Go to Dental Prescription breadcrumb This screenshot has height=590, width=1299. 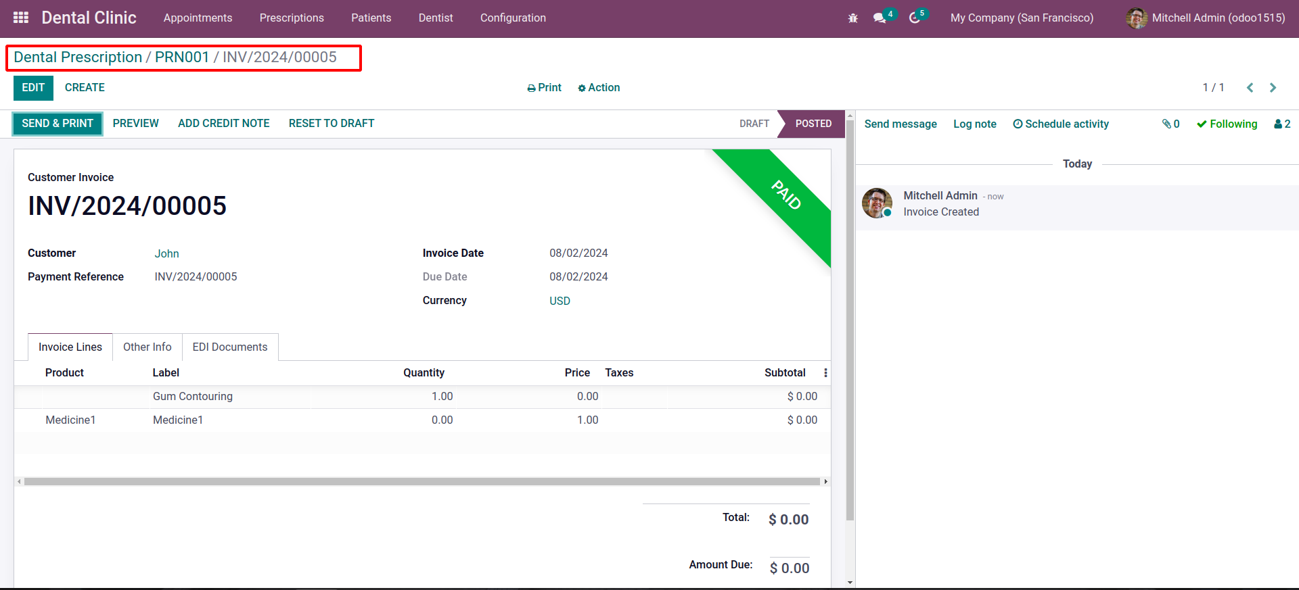(78, 57)
